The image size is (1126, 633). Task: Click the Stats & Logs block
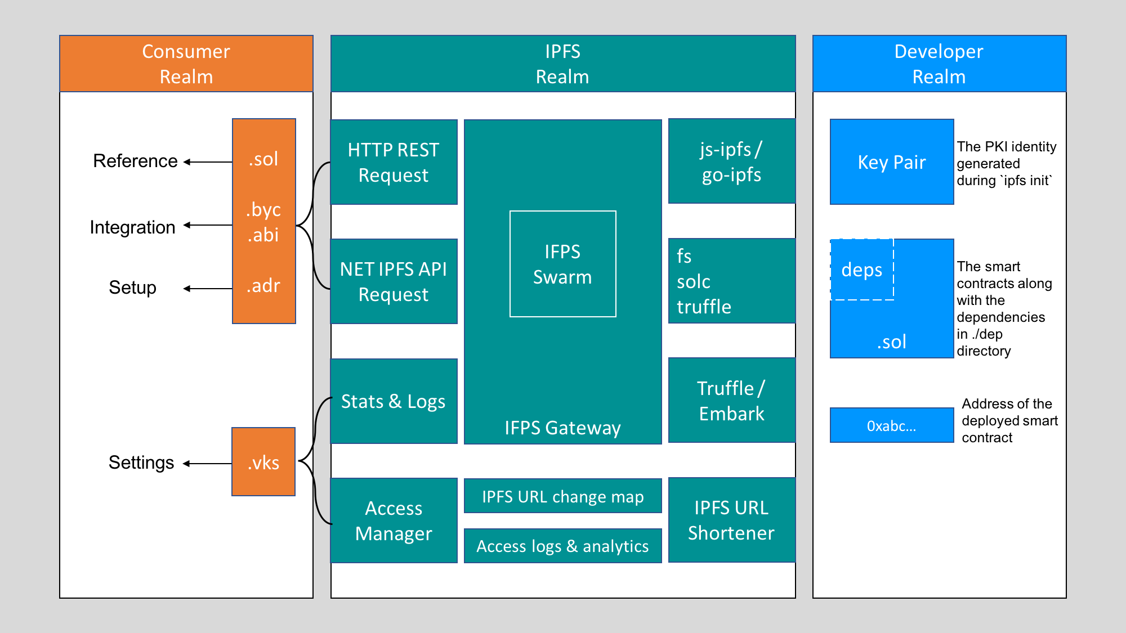pyautogui.click(x=394, y=401)
